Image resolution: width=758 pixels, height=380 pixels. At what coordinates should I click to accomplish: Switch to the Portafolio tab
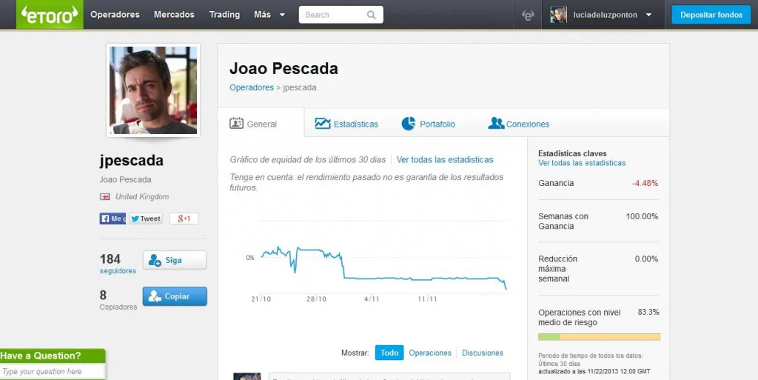coord(429,124)
